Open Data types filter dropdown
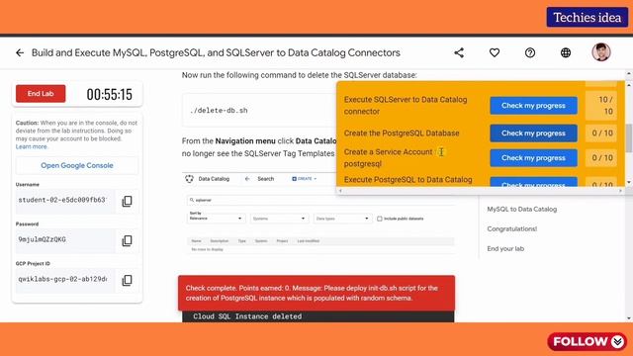Screen dimensions: 633x356 click(342, 219)
